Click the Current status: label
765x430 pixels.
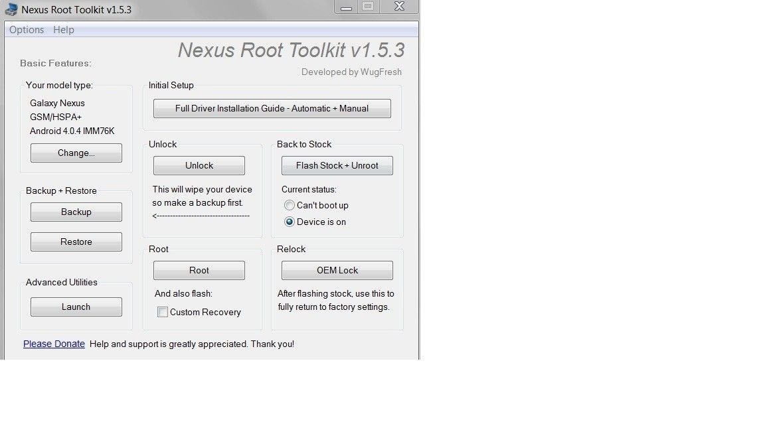(x=309, y=189)
